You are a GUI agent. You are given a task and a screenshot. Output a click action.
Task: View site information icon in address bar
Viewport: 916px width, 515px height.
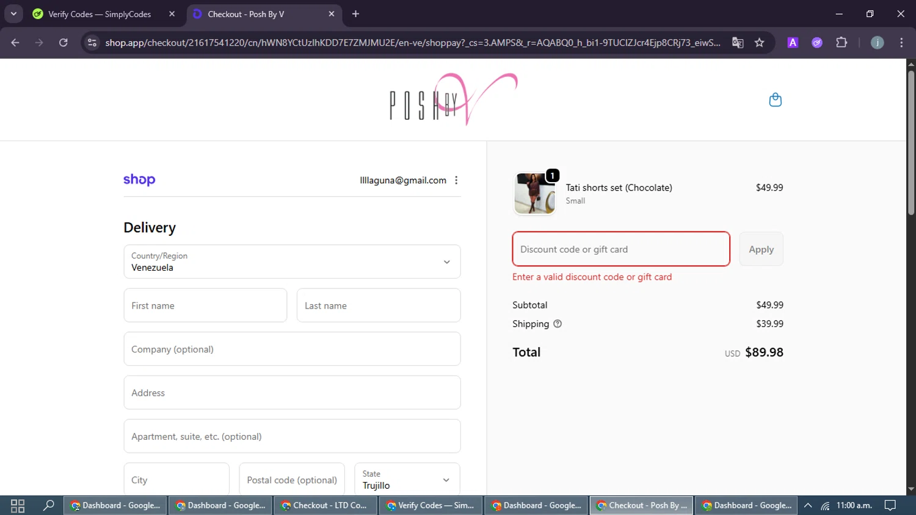(x=92, y=42)
